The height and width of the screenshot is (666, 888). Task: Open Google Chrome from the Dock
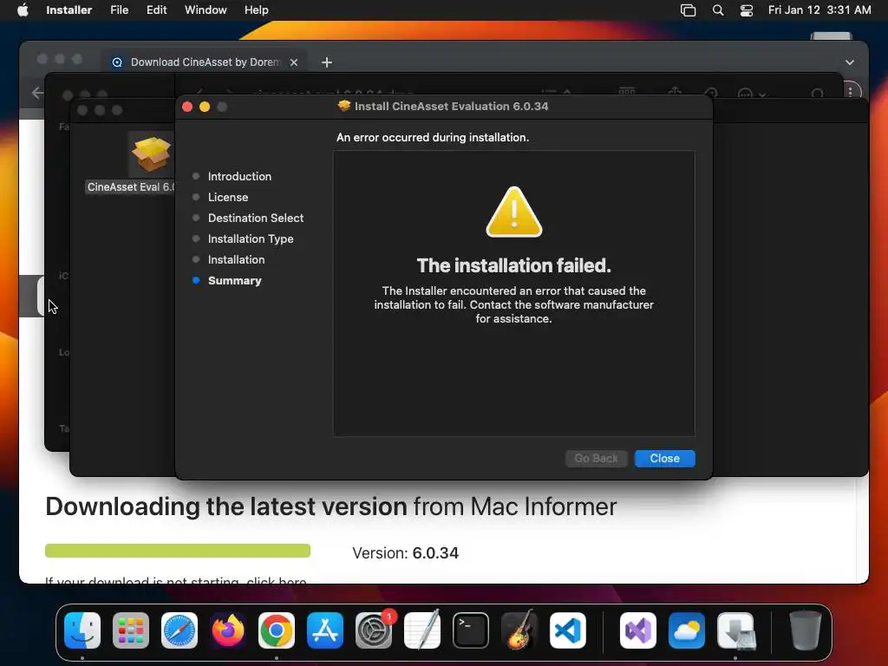click(277, 630)
